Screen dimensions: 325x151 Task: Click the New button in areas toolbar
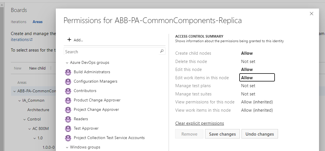point(18,68)
